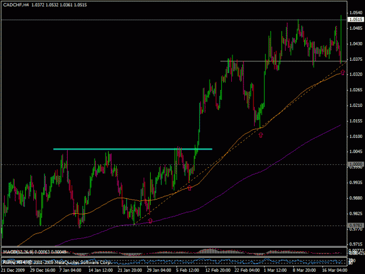Click the 1.0430 price axis label
Viewport: 365px width, 274px height.
(x=356, y=44)
